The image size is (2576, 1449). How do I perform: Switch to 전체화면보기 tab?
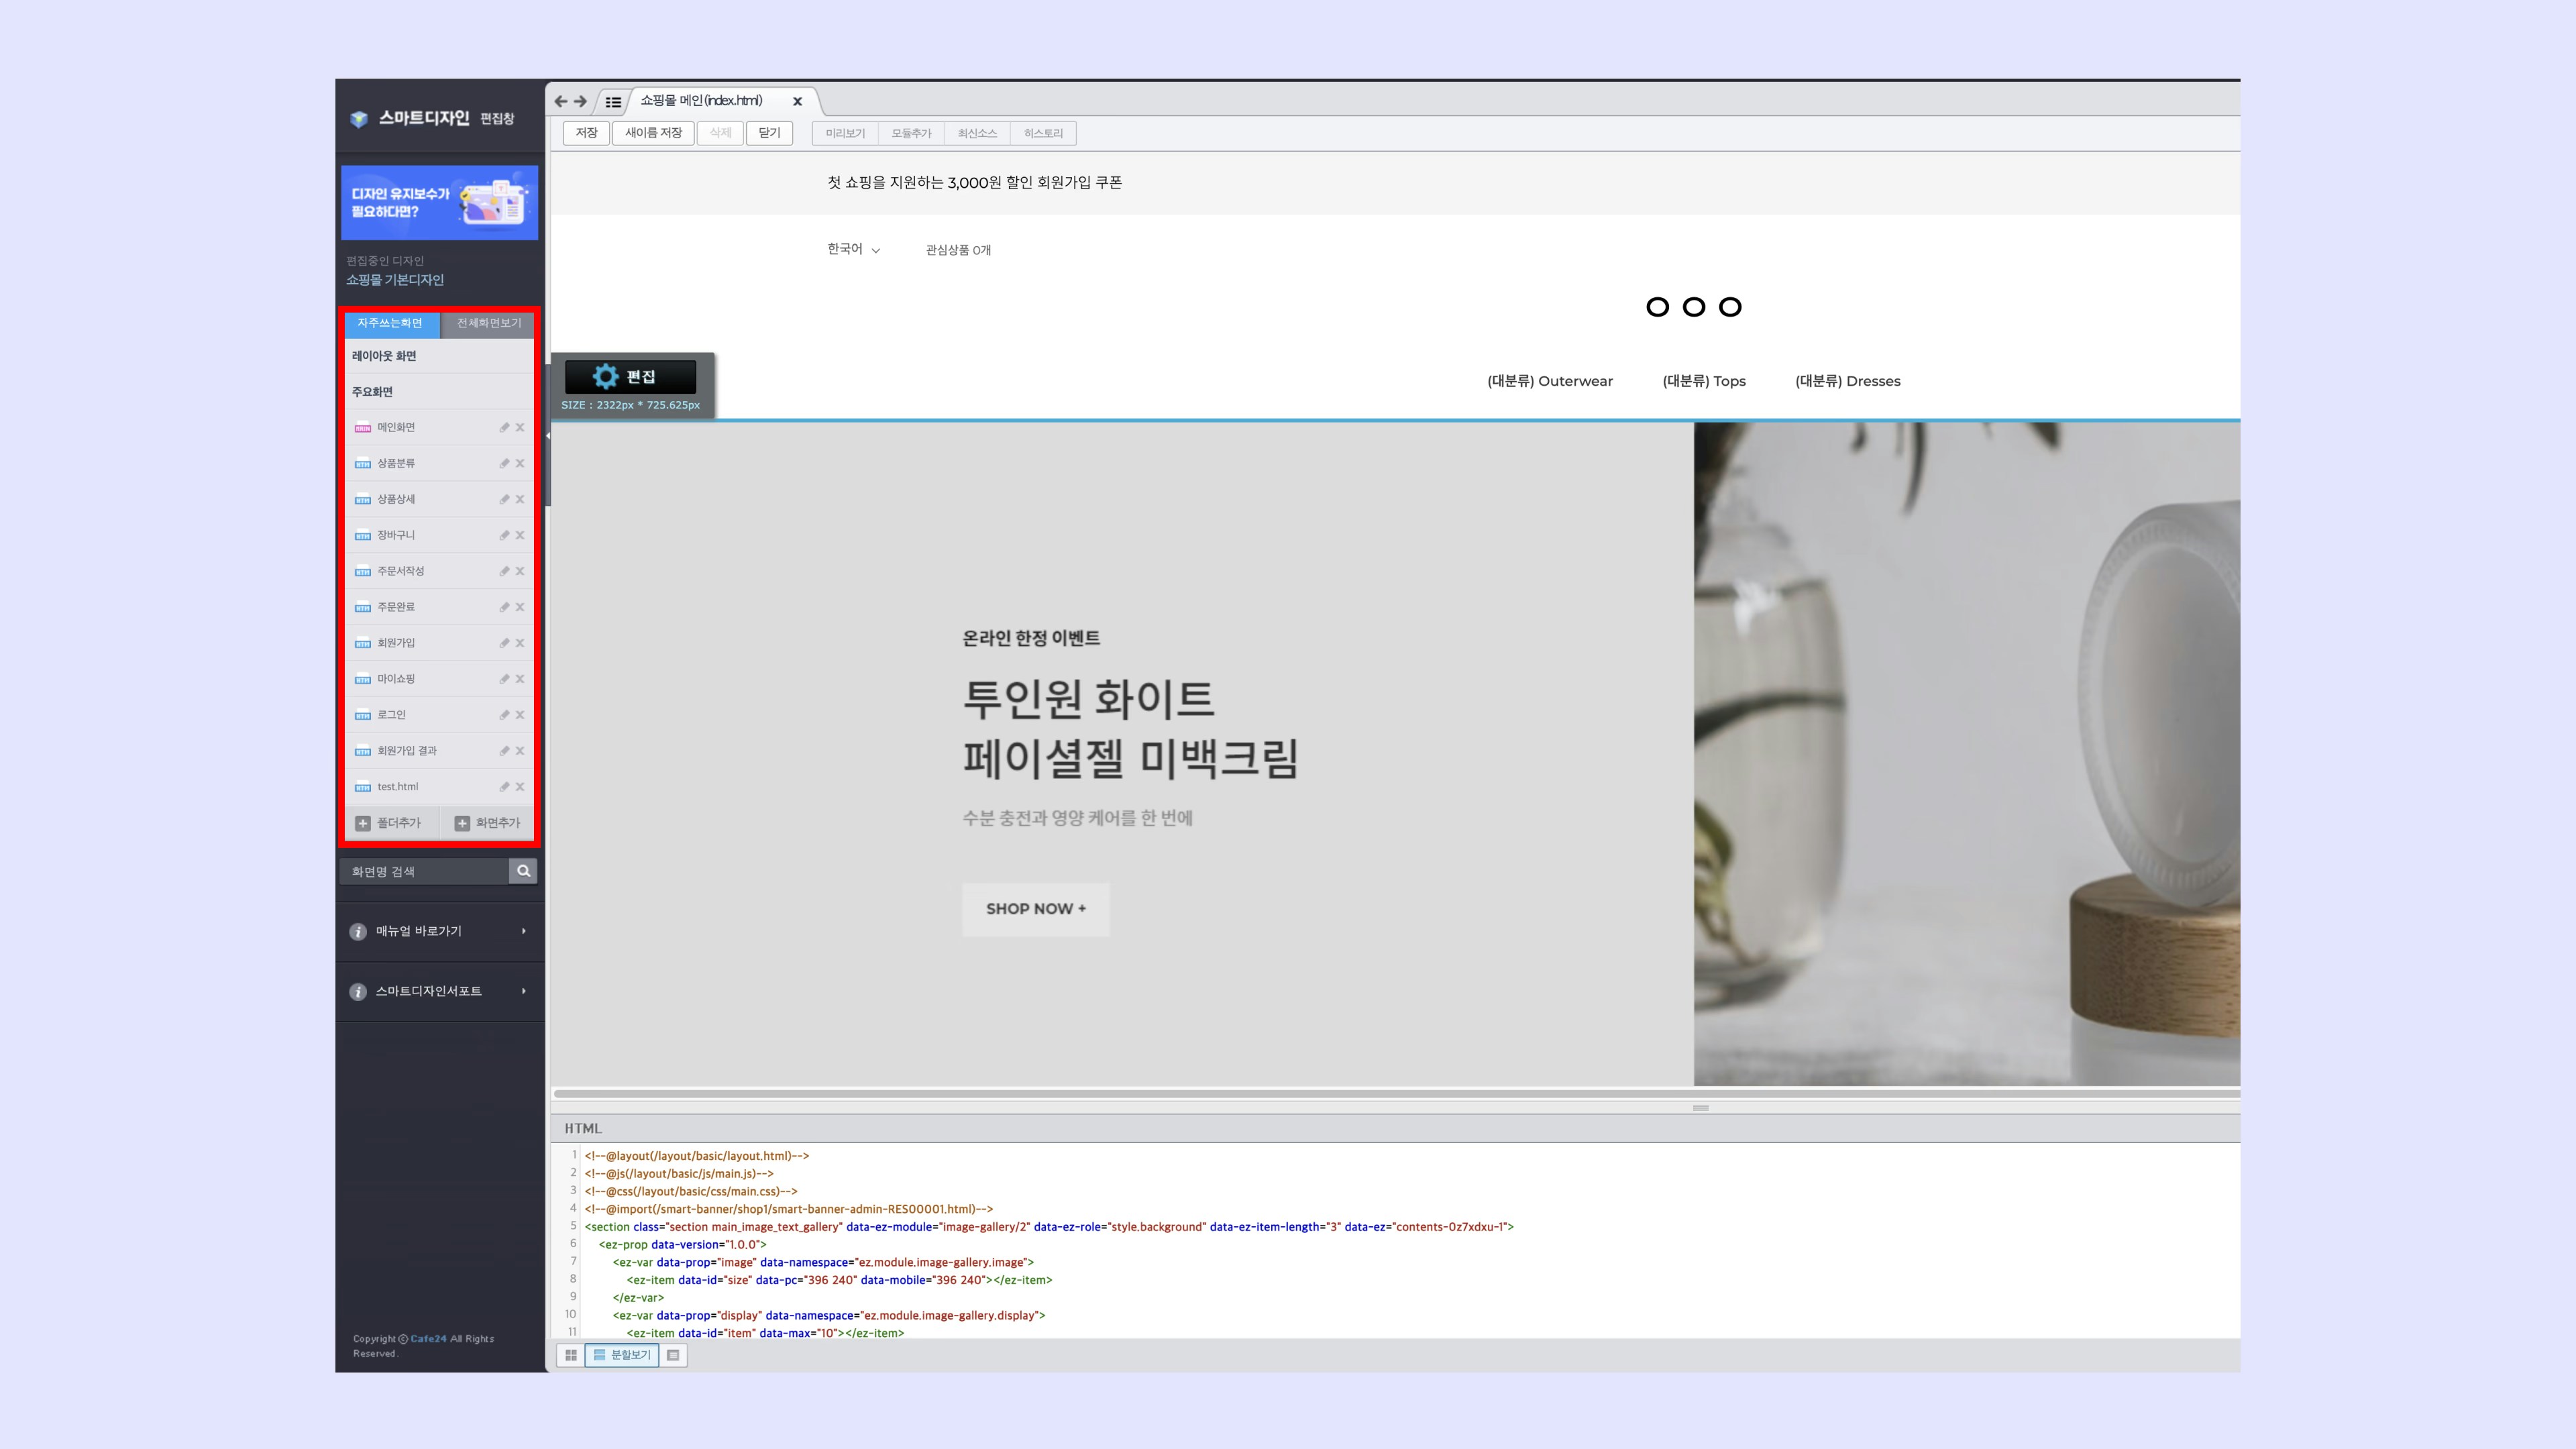point(488,323)
